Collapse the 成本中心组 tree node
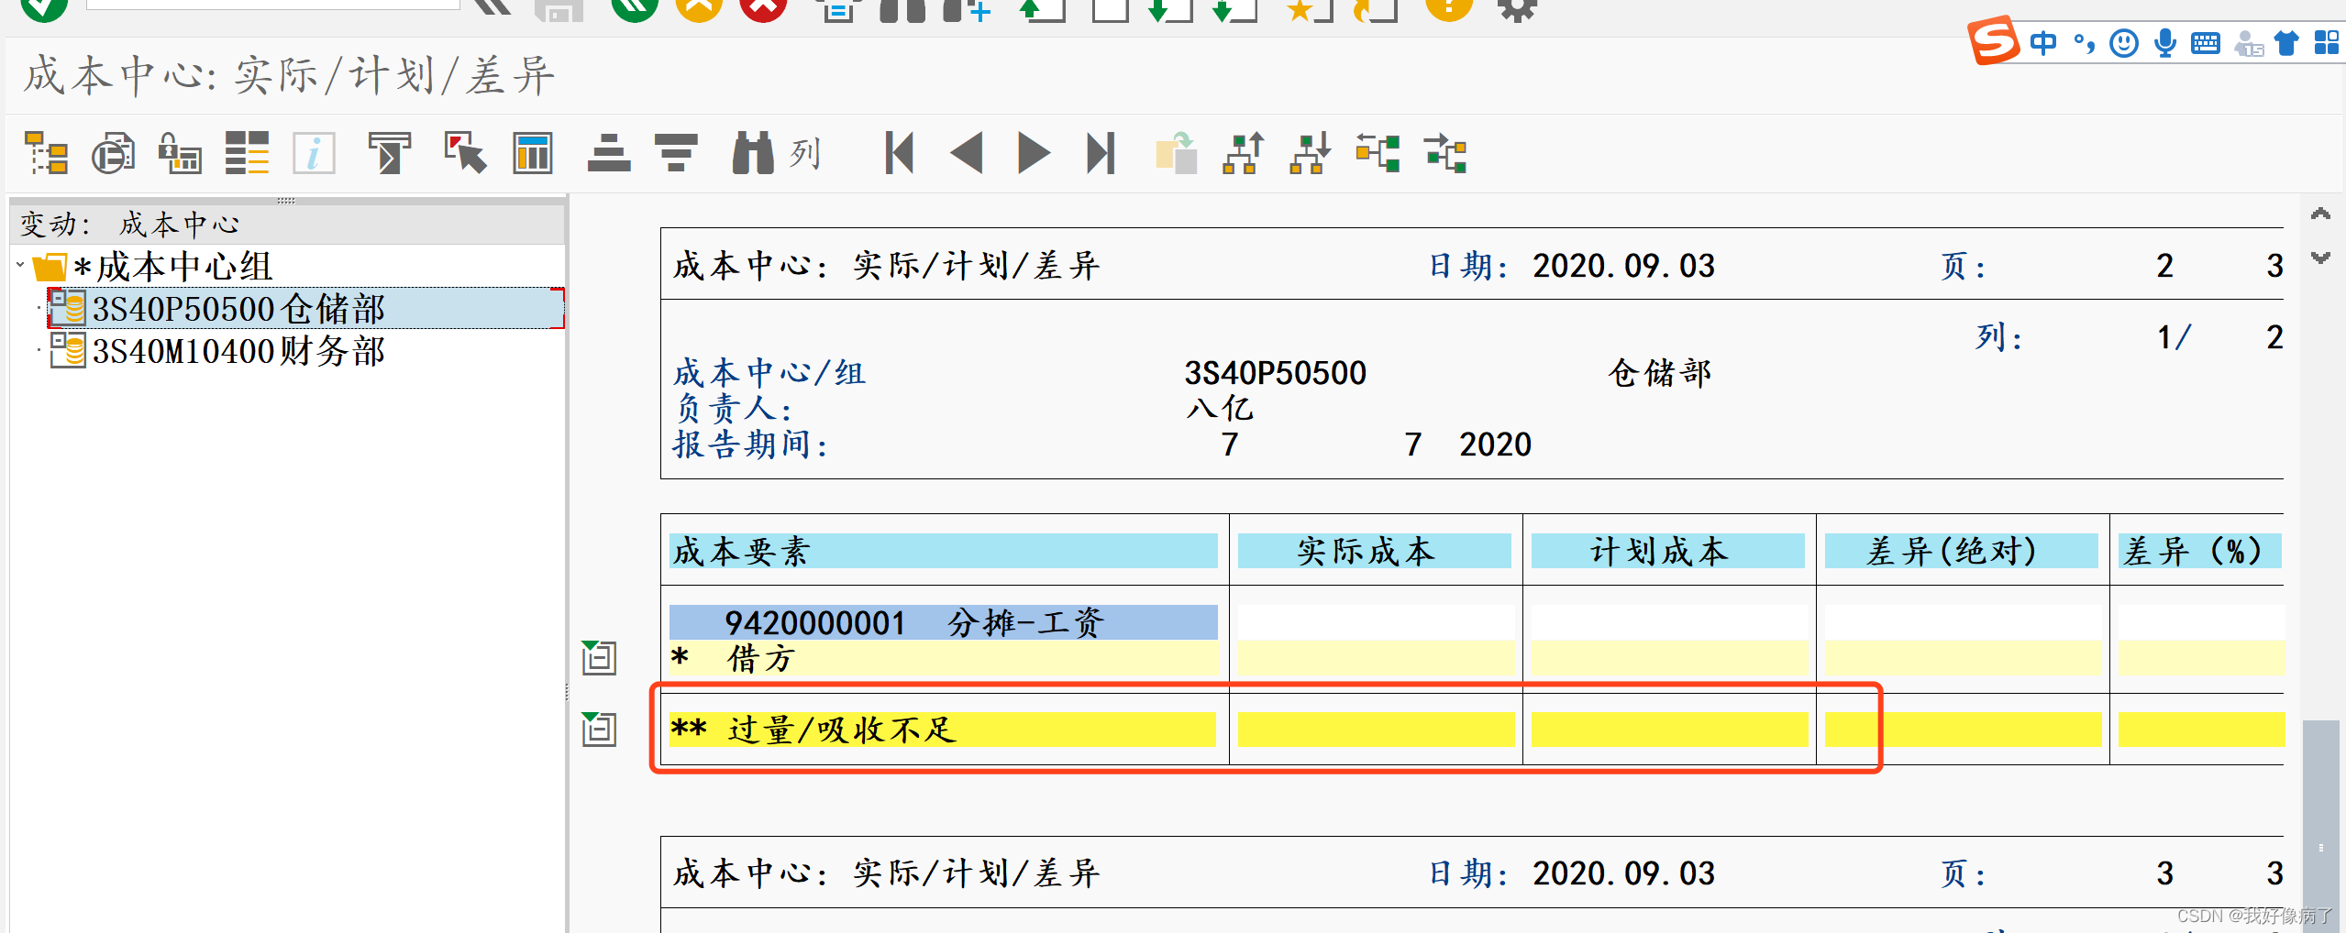Image resolution: width=2346 pixels, height=933 pixels. (x=20, y=266)
